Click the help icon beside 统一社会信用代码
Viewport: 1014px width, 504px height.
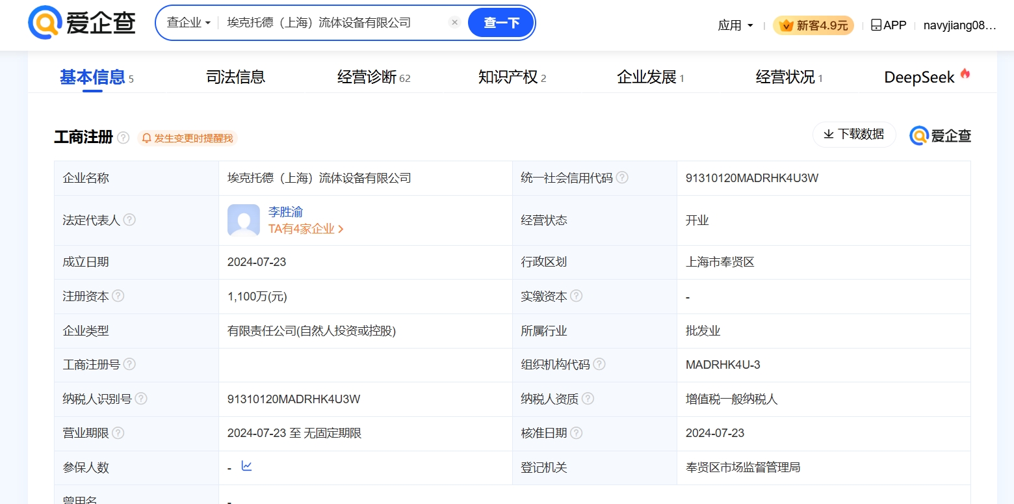pyautogui.click(x=622, y=178)
